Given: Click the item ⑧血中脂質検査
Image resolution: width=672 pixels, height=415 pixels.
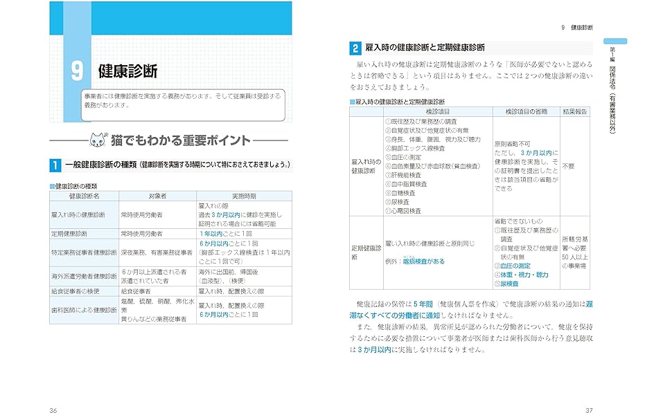Looking at the screenshot, I should [406, 184].
